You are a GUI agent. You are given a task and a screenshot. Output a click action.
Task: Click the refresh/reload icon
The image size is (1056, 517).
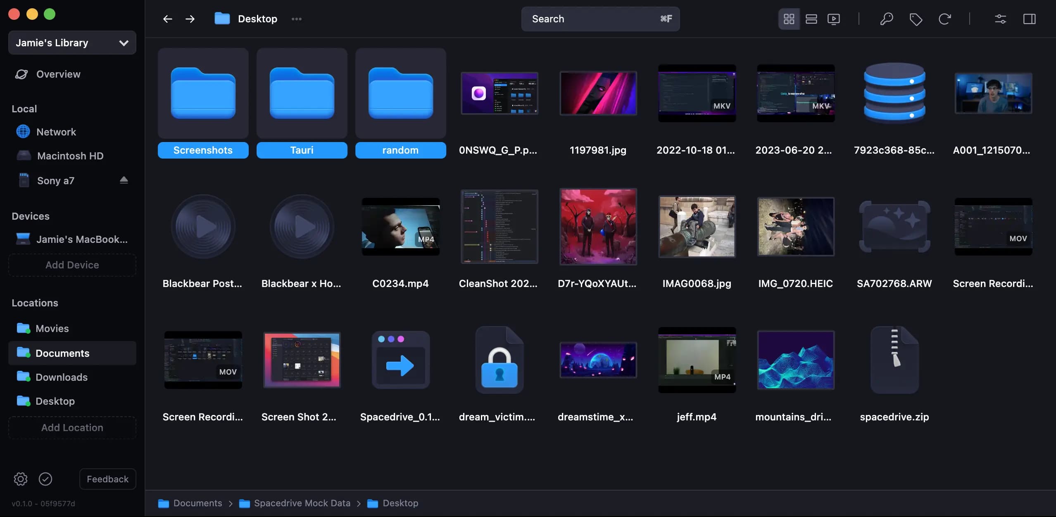944,19
